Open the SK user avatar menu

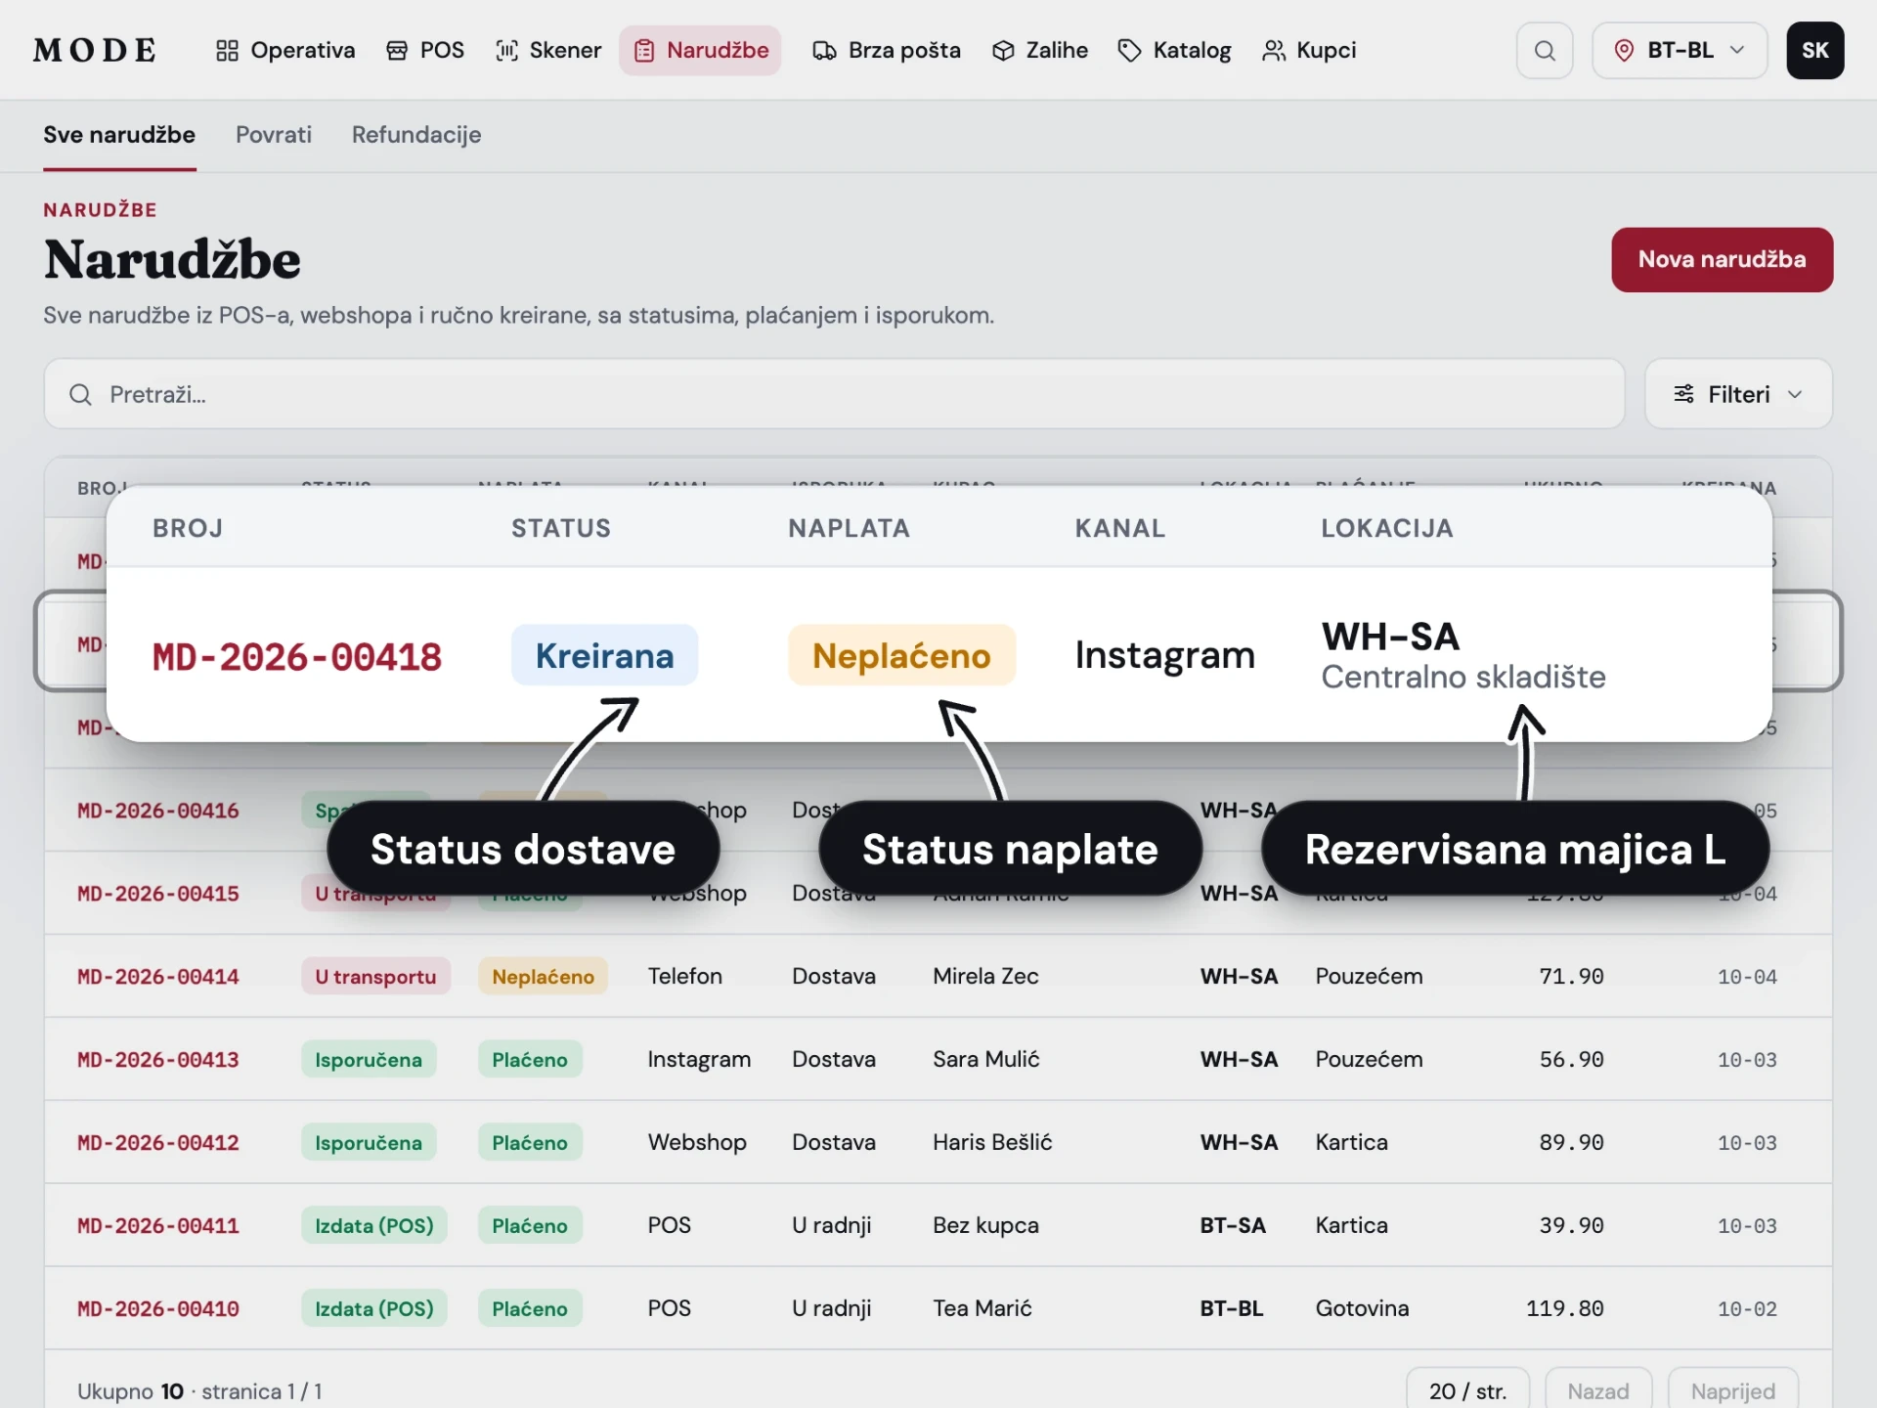click(1815, 50)
